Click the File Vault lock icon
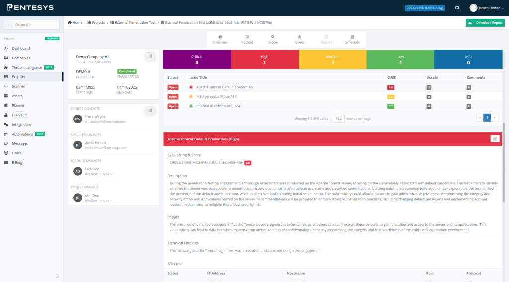 tap(6, 115)
